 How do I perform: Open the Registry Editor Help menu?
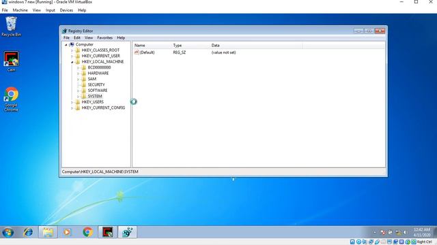pos(121,38)
